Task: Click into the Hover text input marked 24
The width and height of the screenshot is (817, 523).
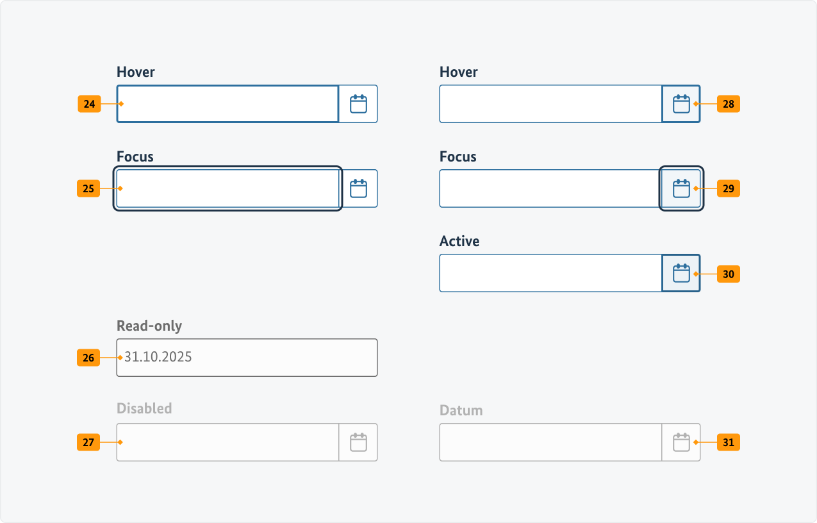Action: click(x=227, y=104)
